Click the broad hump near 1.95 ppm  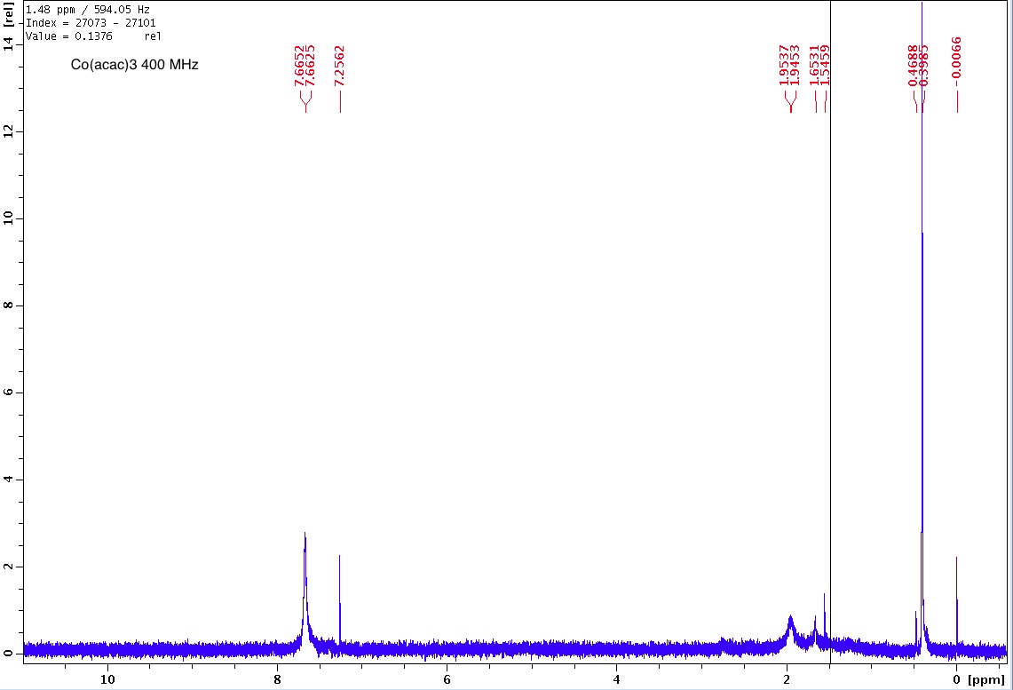click(790, 625)
